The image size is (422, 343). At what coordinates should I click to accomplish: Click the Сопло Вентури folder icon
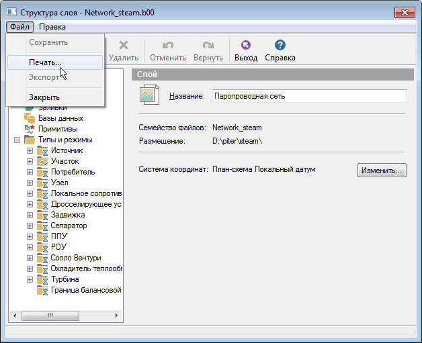[x=42, y=258]
